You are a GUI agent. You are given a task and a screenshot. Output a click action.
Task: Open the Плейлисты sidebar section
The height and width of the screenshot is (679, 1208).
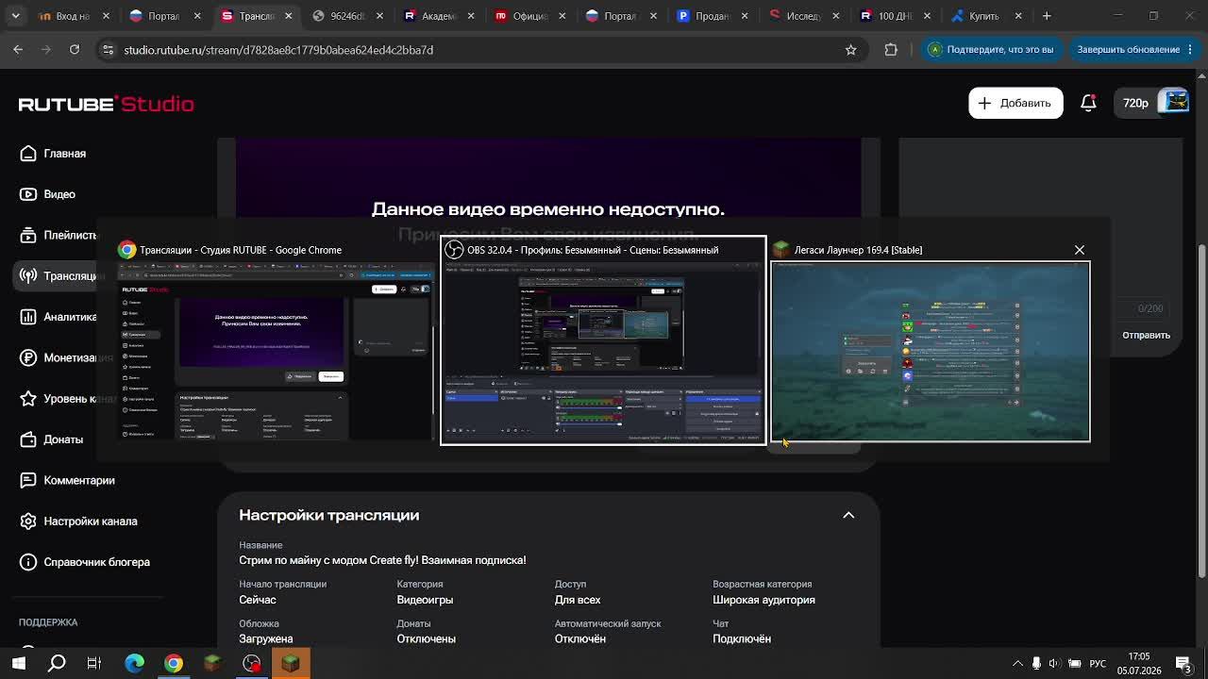coord(59,235)
